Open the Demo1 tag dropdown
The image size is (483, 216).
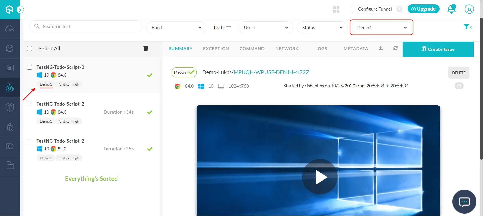click(381, 28)
